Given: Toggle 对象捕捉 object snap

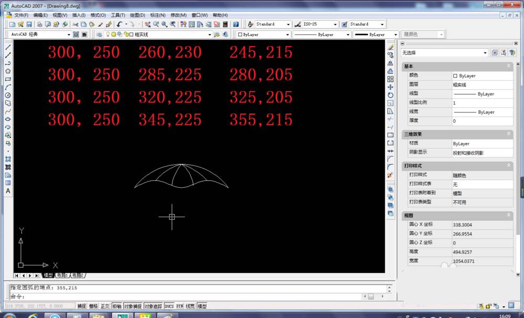Looking at the screenshot, I should [133, 306].
